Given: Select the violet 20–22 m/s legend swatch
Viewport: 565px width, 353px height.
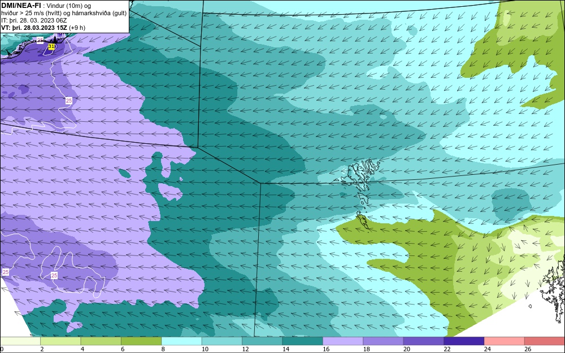Looking at the screenshot, I should (x=424, y=341).
